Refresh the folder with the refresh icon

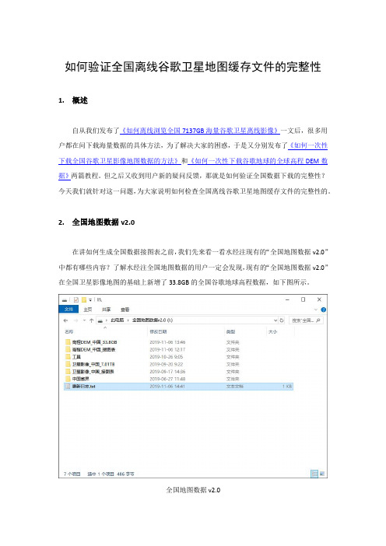coord(282,320)
